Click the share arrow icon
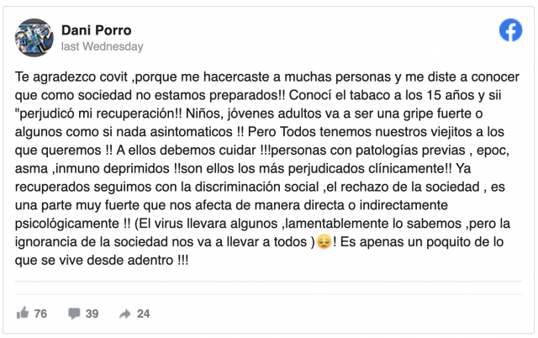 point(125,314)
